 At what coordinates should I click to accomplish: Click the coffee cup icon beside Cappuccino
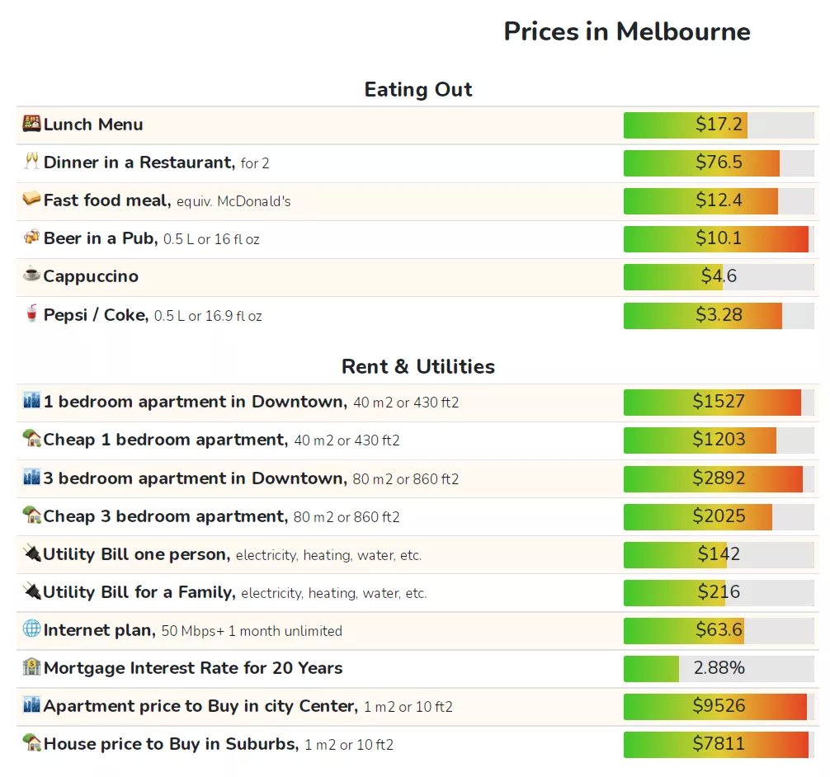tap(31, 274)
